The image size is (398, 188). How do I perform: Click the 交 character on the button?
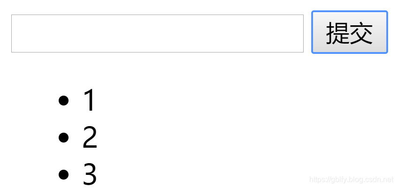tap(361, 33)
